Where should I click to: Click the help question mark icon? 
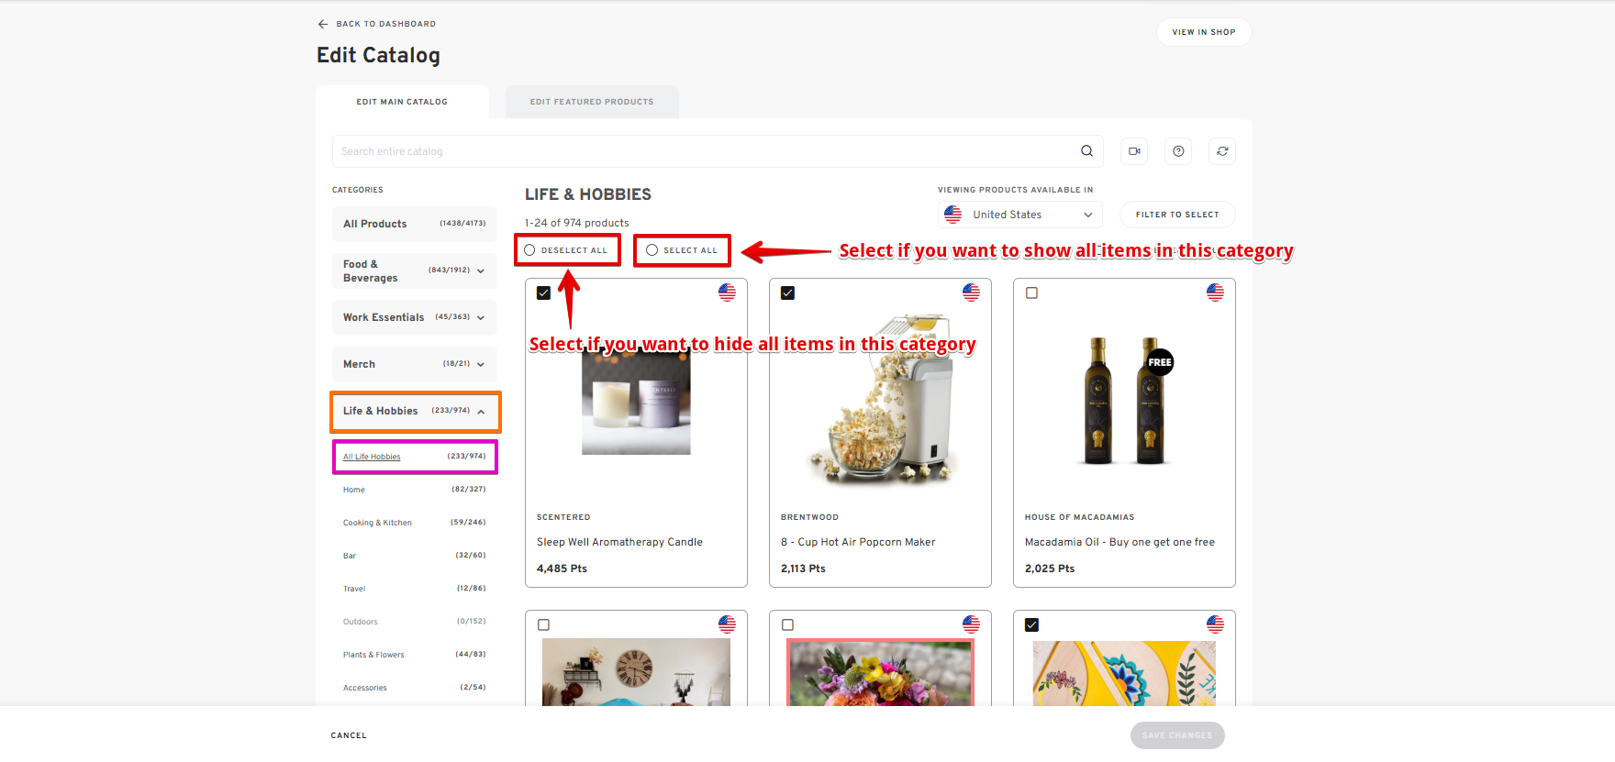[1178, 151]
